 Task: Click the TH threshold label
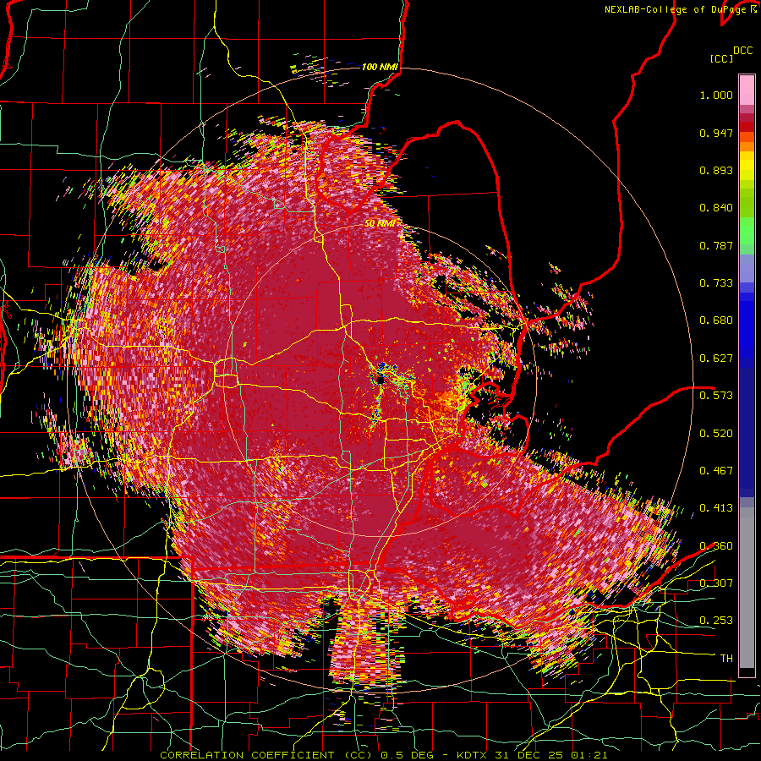726,659
